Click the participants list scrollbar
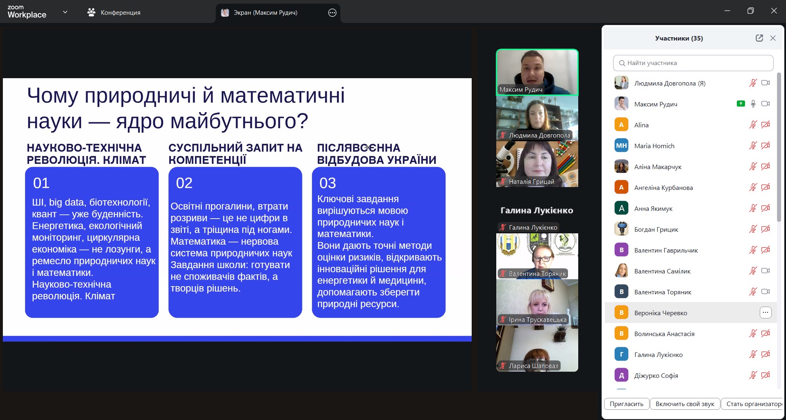 coord(779,147)
